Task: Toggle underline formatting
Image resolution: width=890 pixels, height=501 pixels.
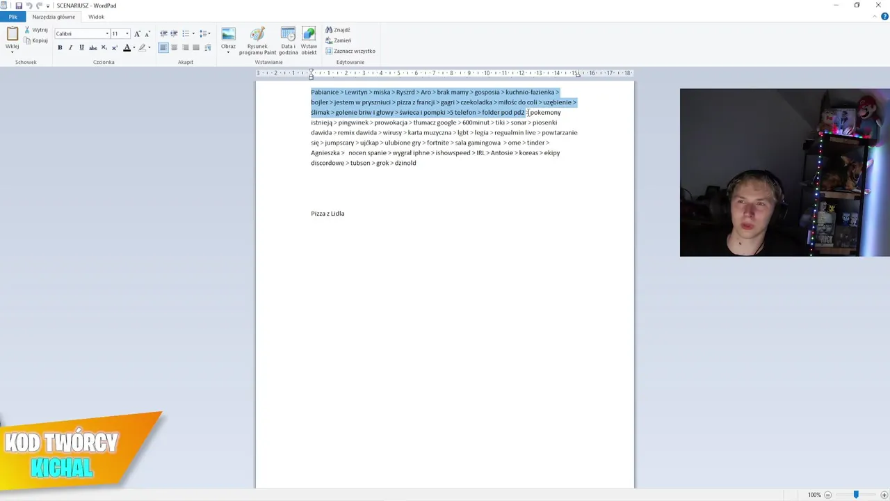Action: pos(81,48)
